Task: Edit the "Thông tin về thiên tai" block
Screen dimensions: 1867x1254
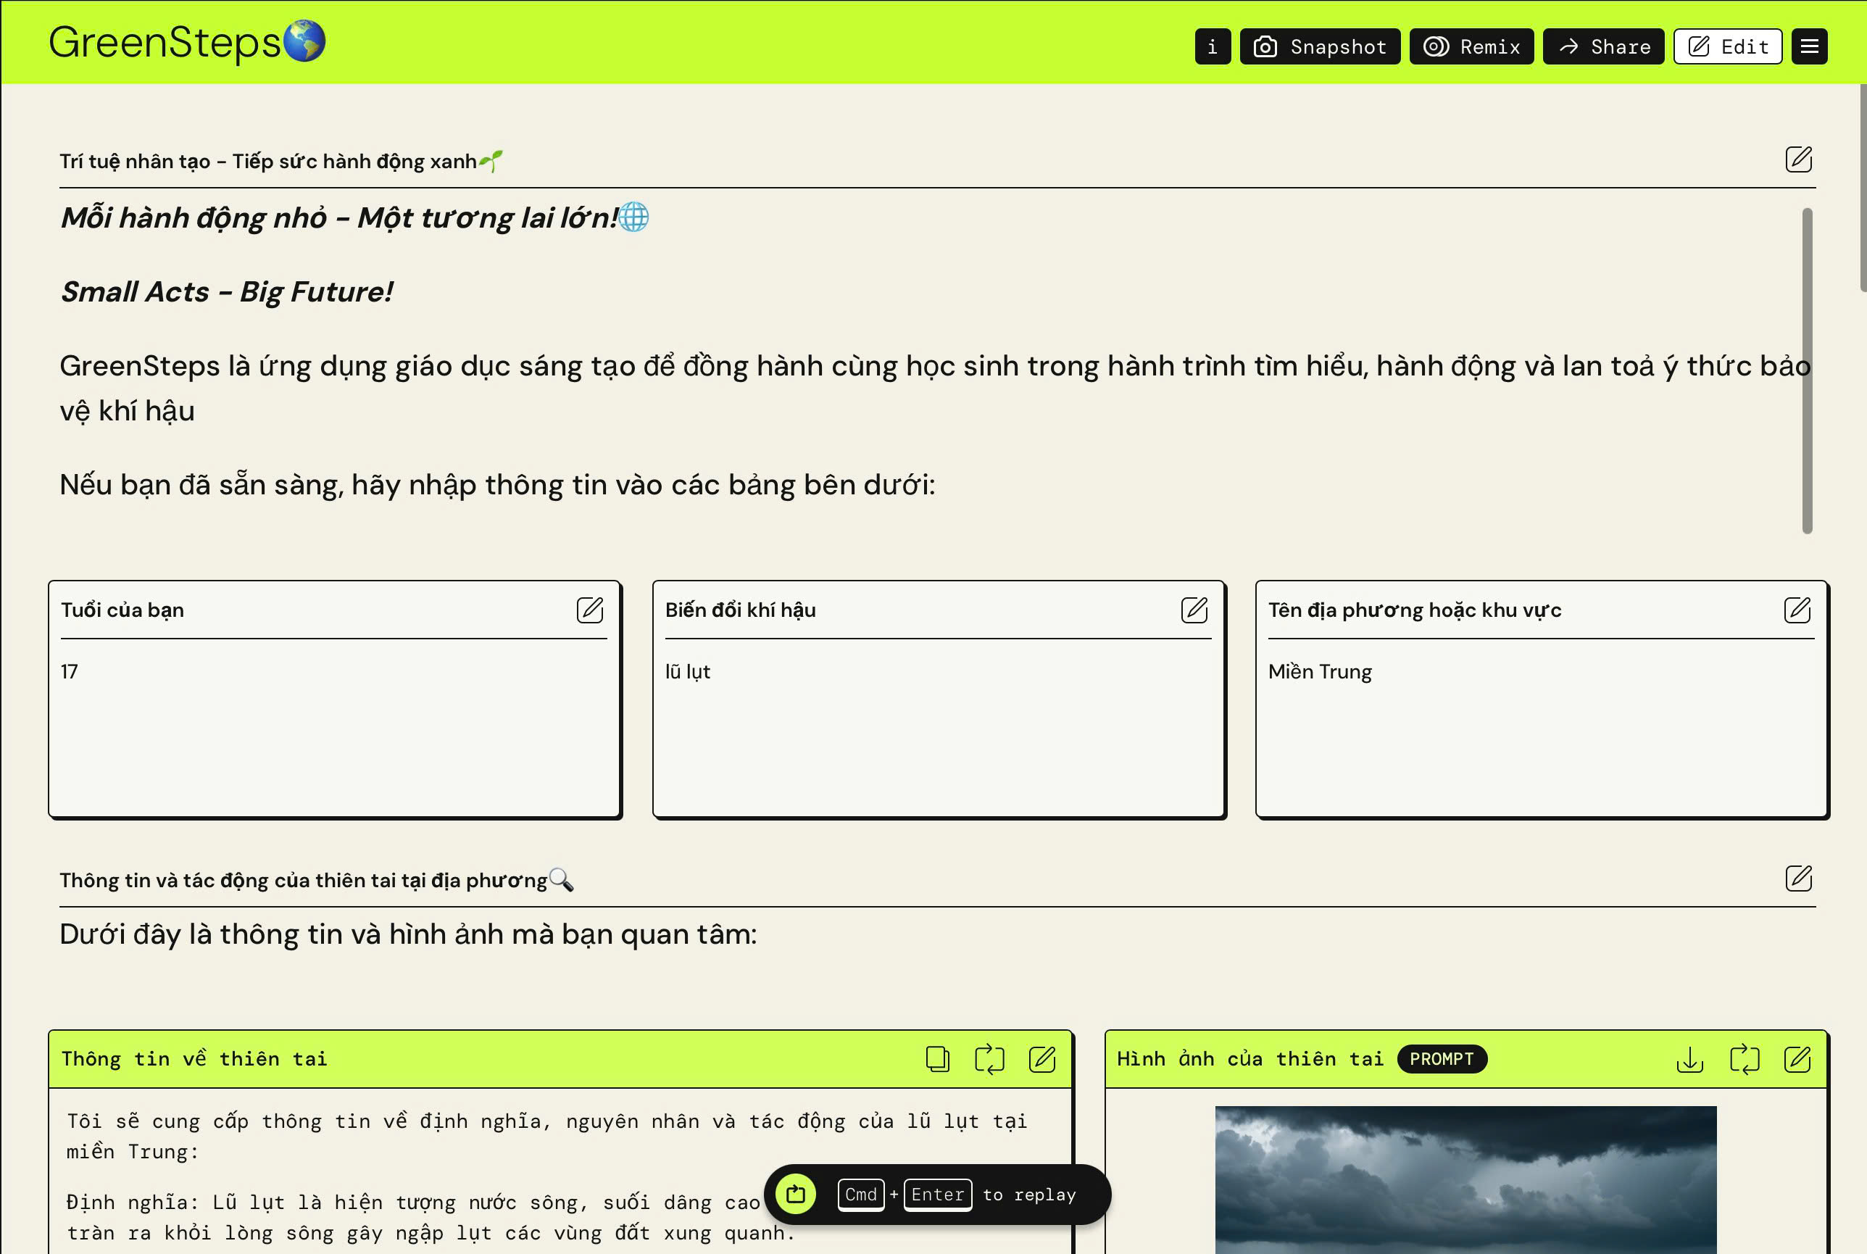Action: [x=1041, y=1060]
